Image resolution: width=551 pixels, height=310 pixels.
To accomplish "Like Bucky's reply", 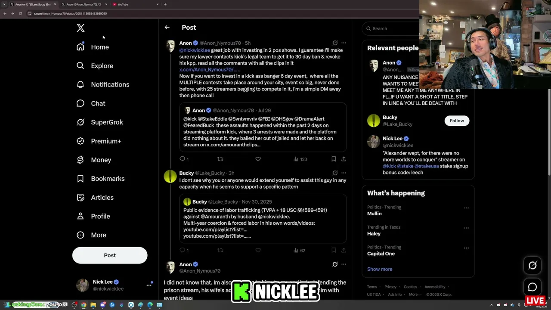I will point(258,250).
